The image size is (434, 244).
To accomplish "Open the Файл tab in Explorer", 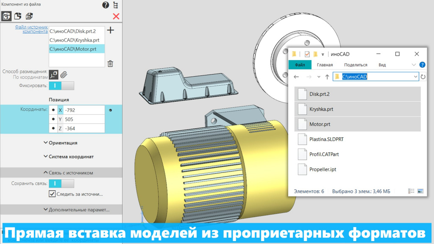I will click(300, 65).
